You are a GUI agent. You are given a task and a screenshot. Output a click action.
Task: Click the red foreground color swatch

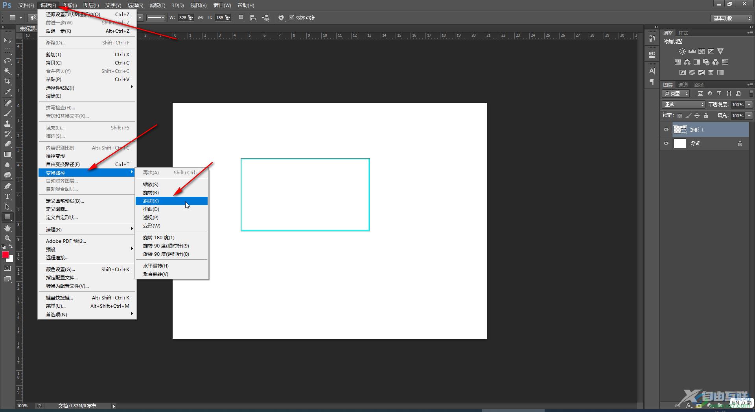point(6,255)
